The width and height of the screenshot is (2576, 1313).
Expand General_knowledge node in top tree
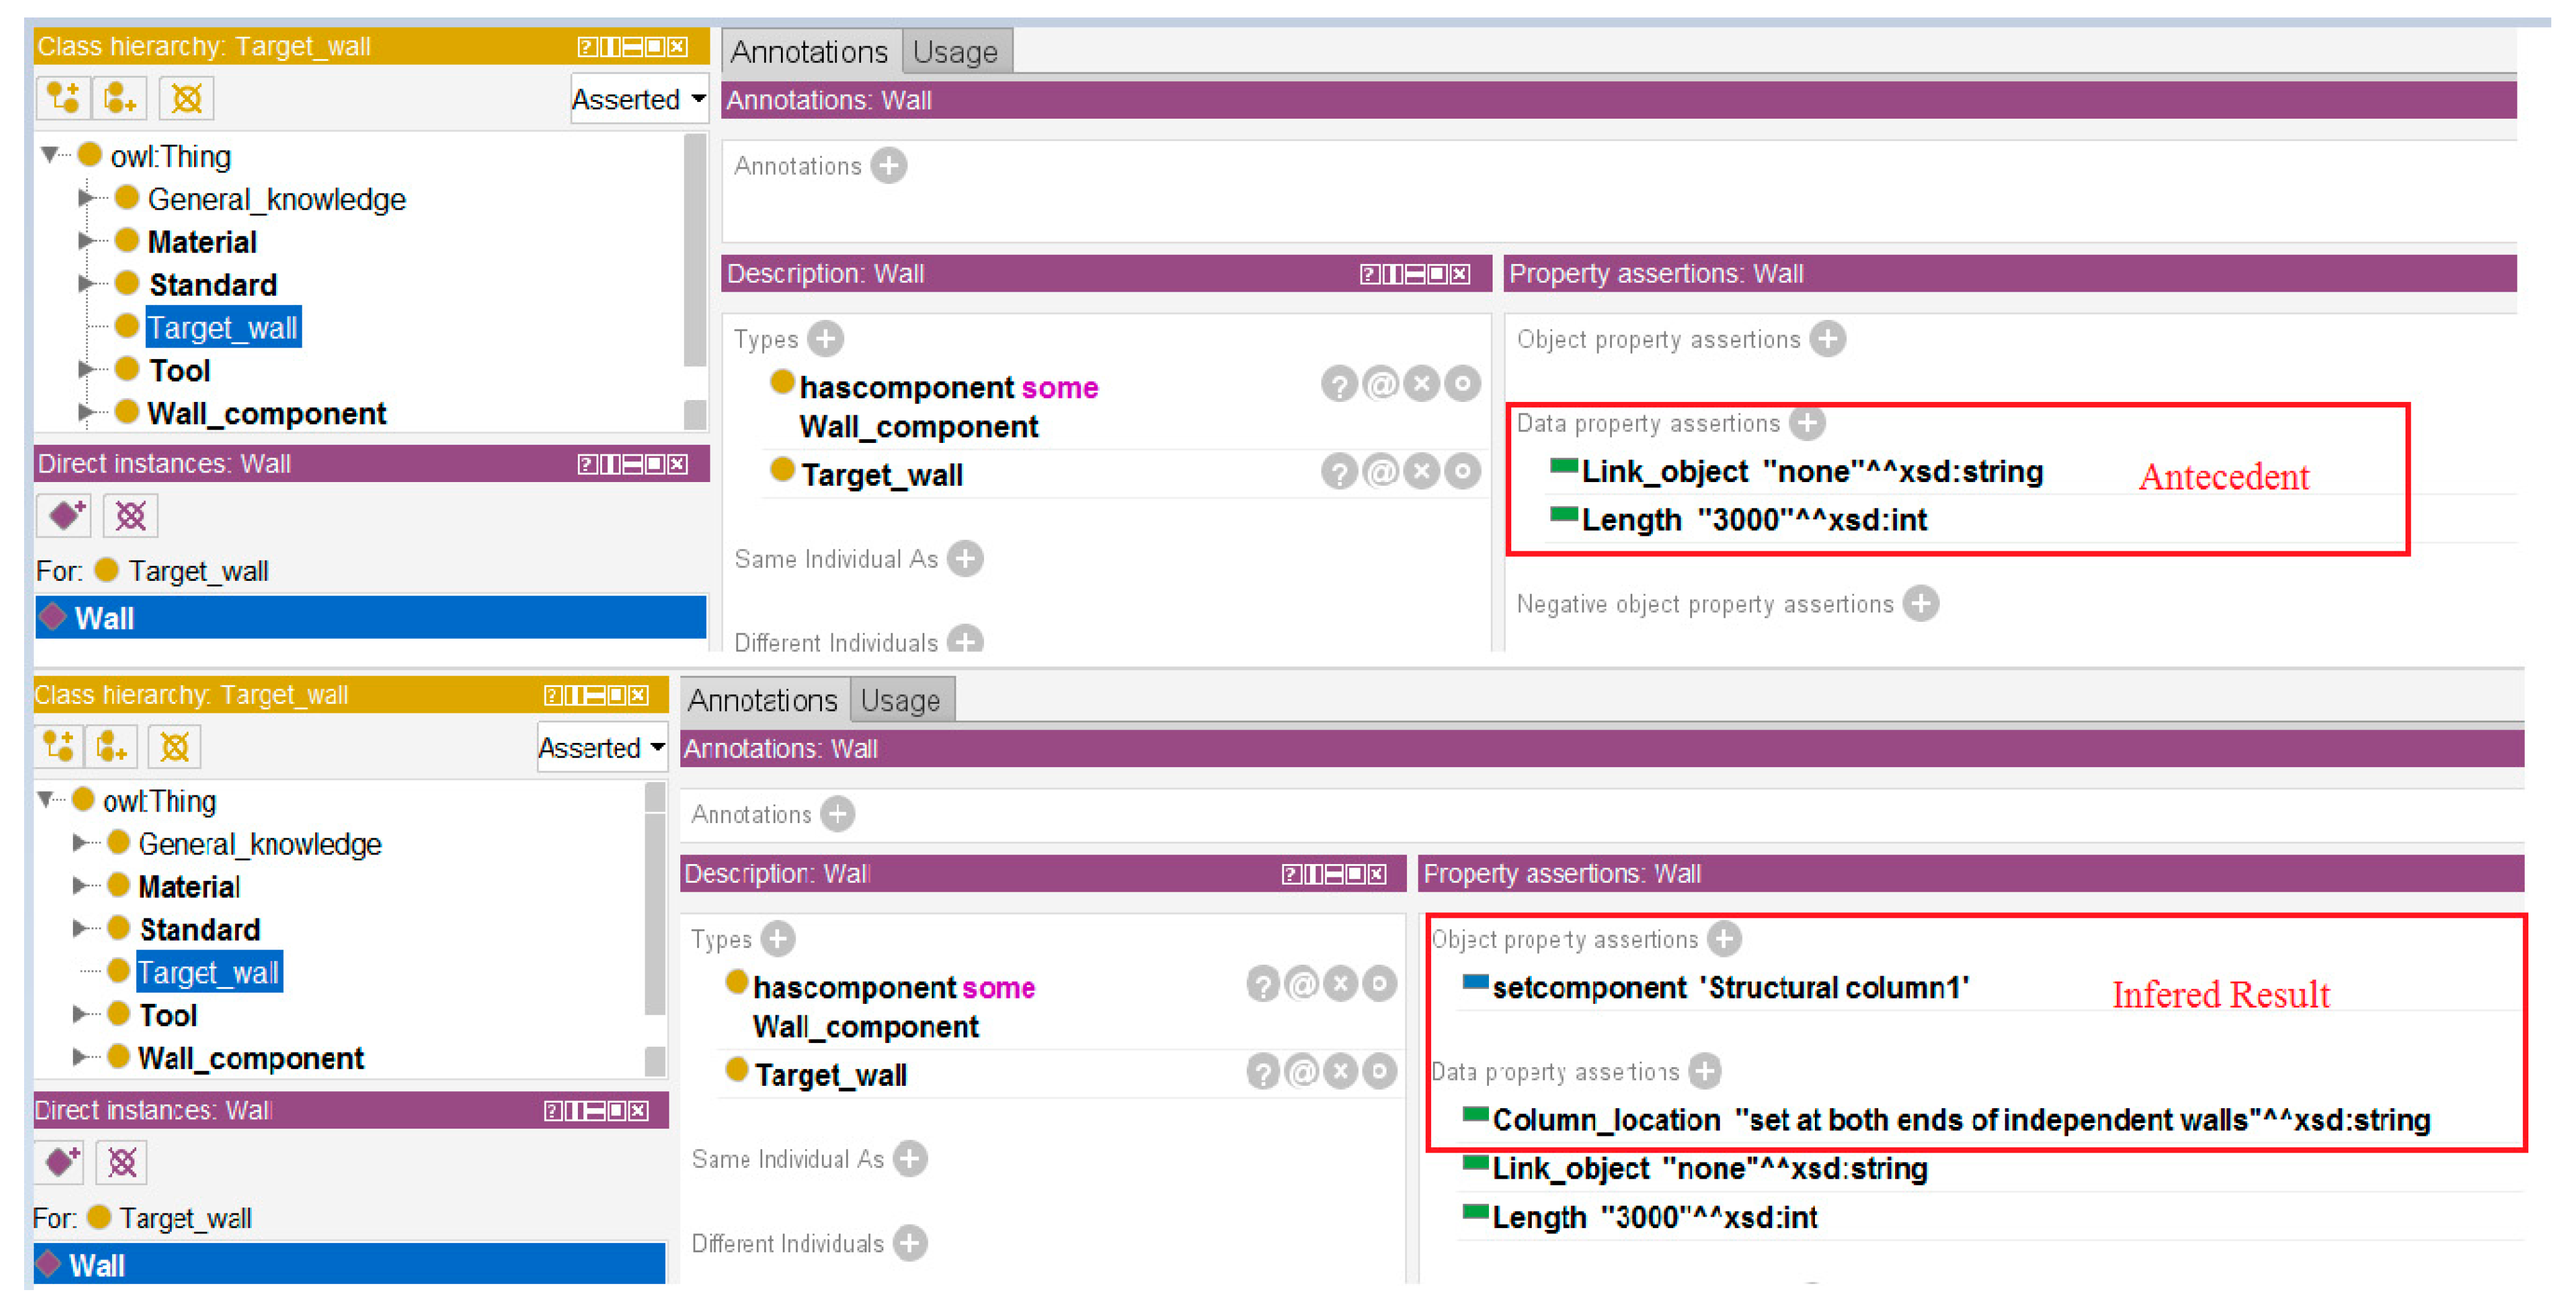[87, 199]
